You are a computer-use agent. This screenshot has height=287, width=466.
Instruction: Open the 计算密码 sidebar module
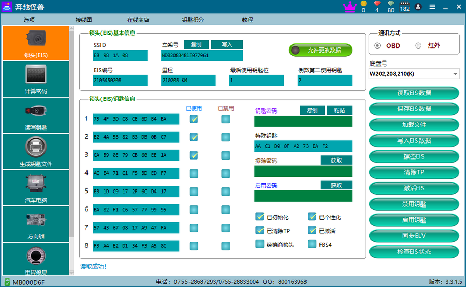point(36,78)
